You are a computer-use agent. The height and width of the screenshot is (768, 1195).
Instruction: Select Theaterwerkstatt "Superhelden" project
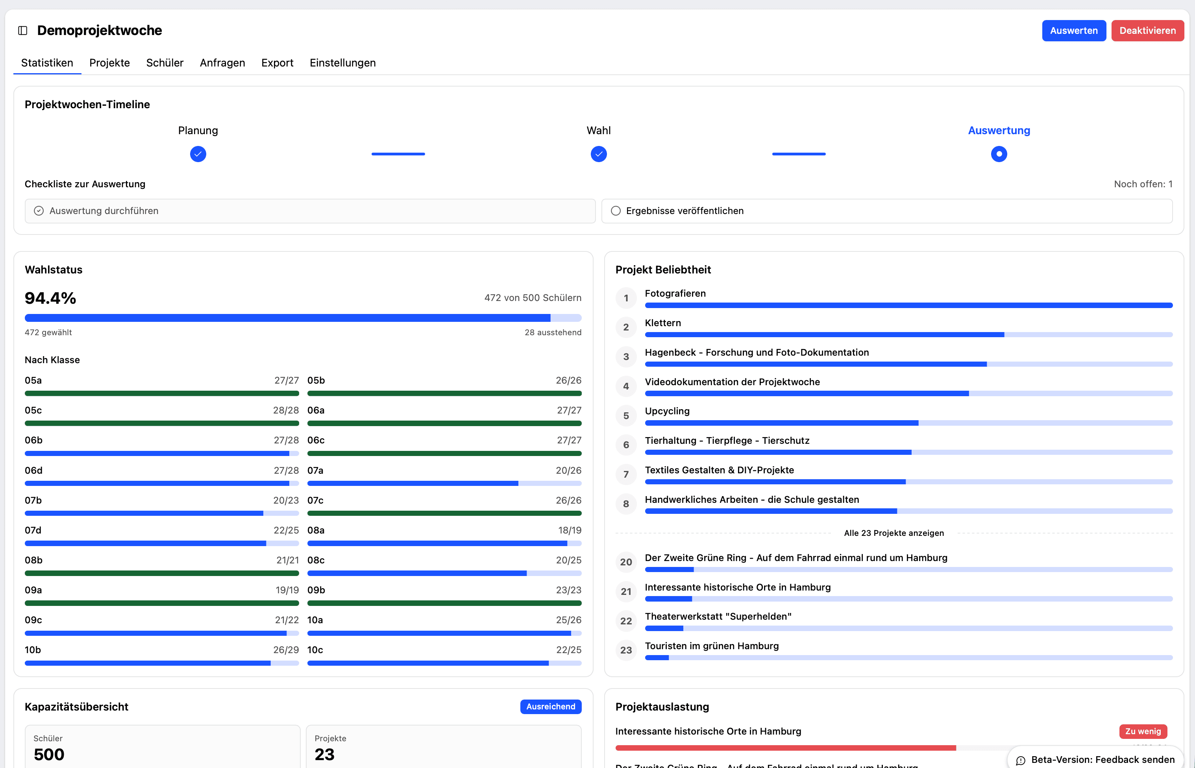(x=718, y=617)
